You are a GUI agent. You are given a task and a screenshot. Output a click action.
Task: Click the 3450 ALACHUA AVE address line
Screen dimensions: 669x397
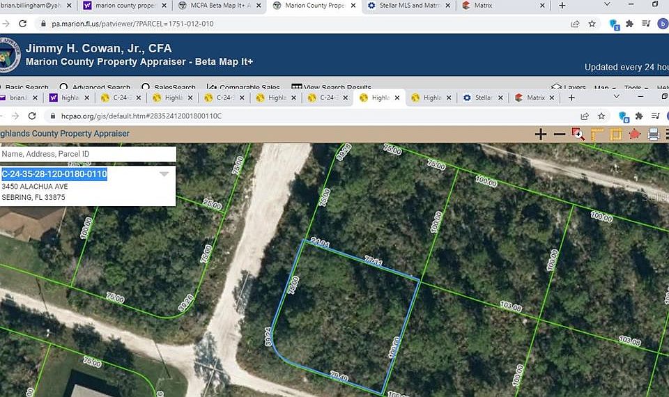click(35, 187)
